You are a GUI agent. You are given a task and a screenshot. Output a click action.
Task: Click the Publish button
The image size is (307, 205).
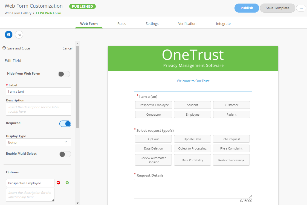[247, 8]
